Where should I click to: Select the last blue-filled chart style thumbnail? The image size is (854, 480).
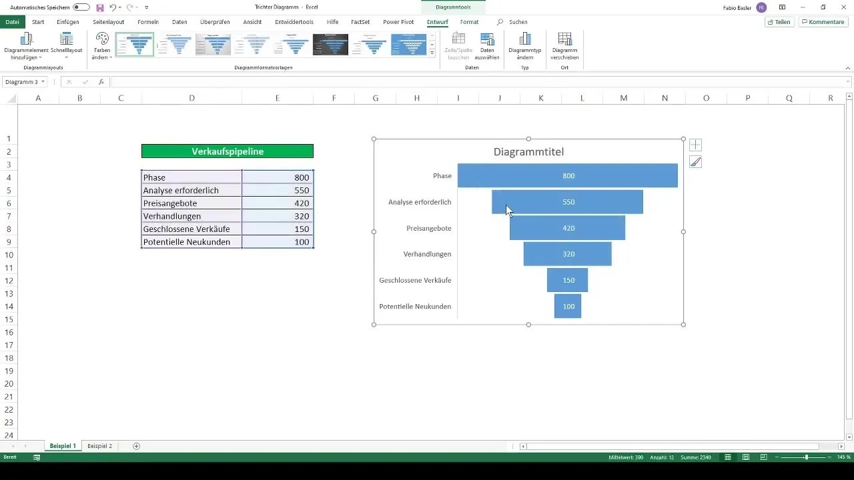pos(408,45)
